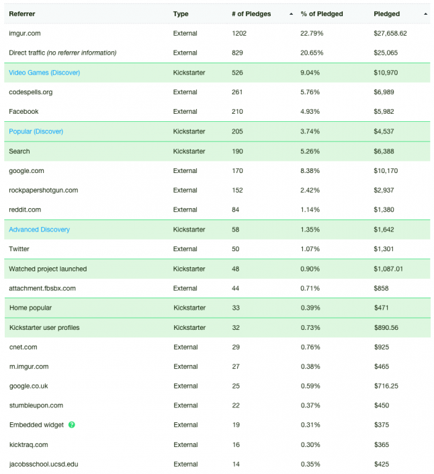434x474 pixels.
Task: Select the rockpapershotgun.com row
Action: 217,190
